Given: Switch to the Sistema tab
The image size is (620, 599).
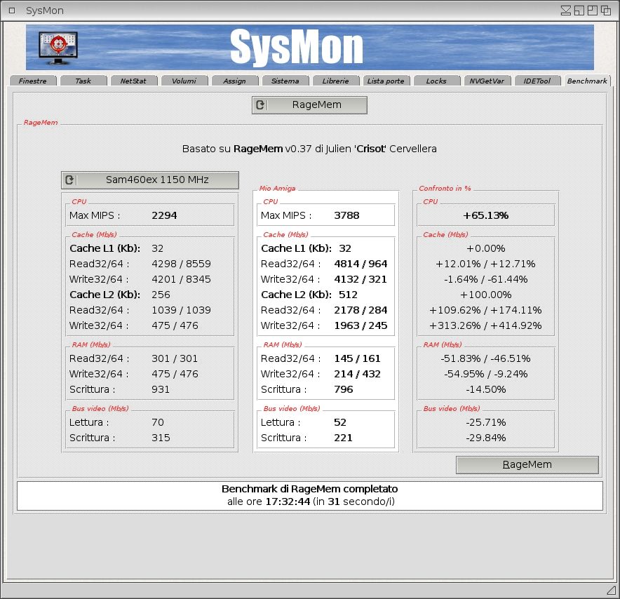Looking at the screenshot, I should point(285,81).
